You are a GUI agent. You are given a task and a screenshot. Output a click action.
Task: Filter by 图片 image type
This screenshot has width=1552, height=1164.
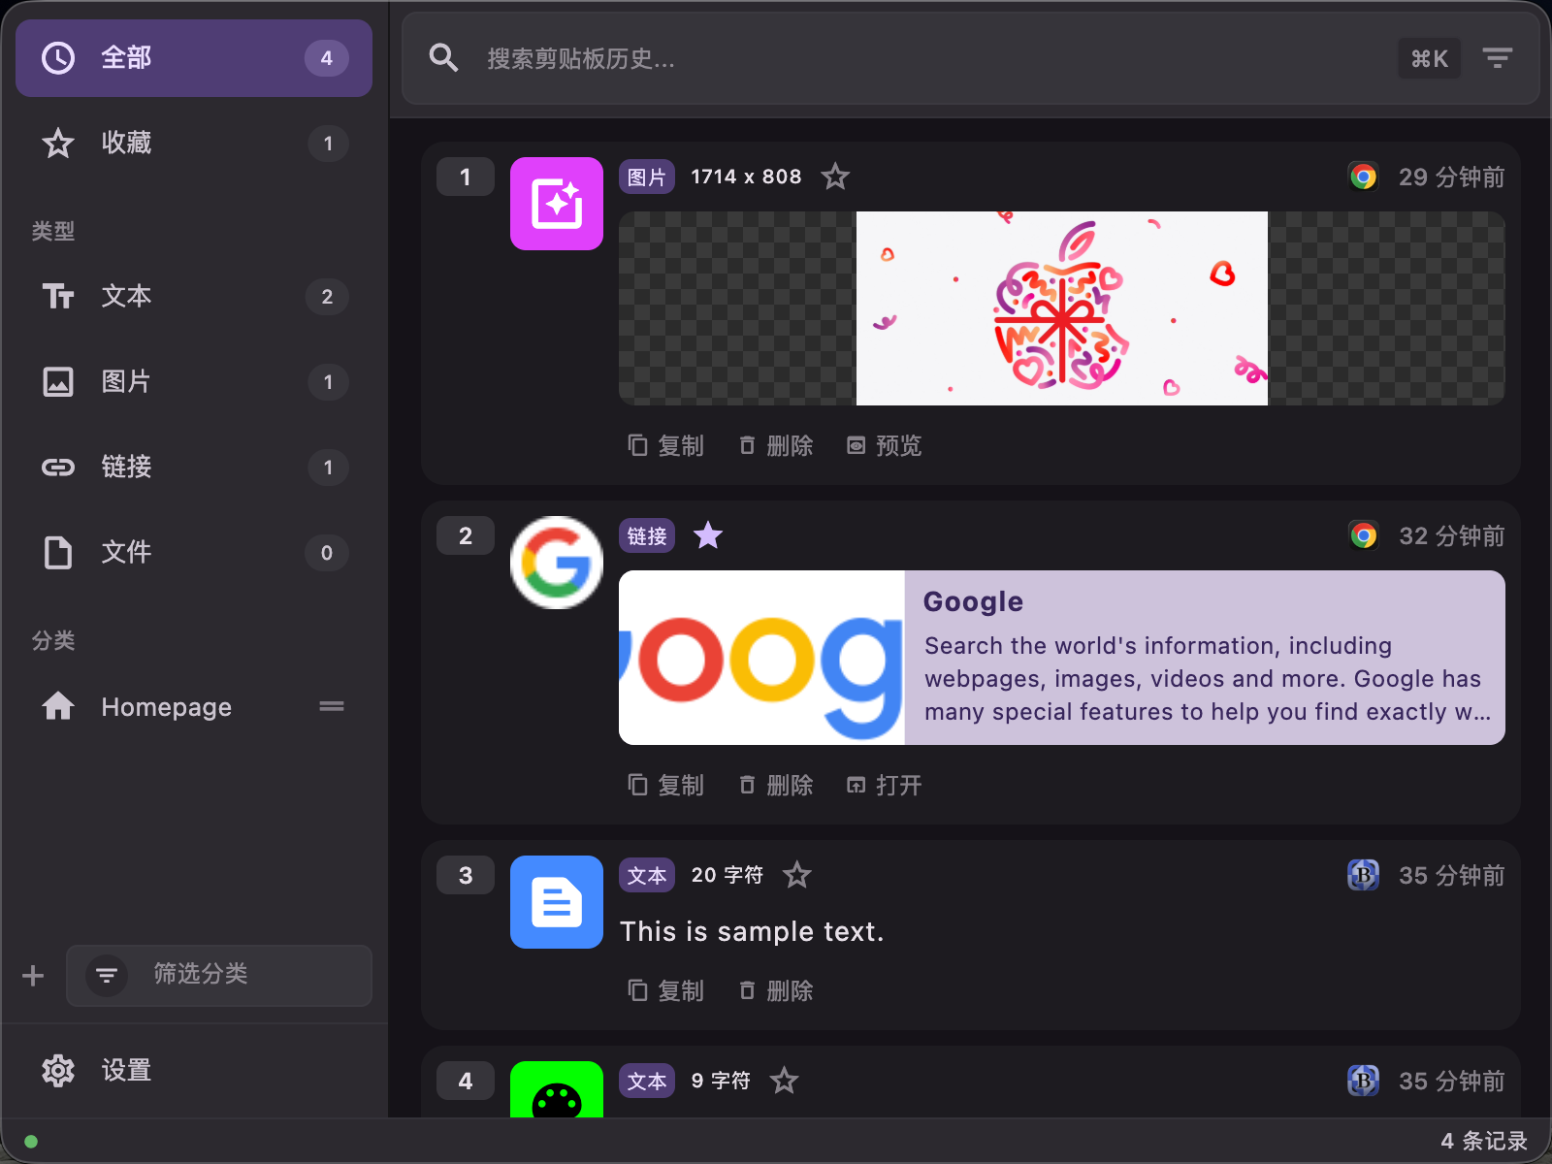(194, 381)
